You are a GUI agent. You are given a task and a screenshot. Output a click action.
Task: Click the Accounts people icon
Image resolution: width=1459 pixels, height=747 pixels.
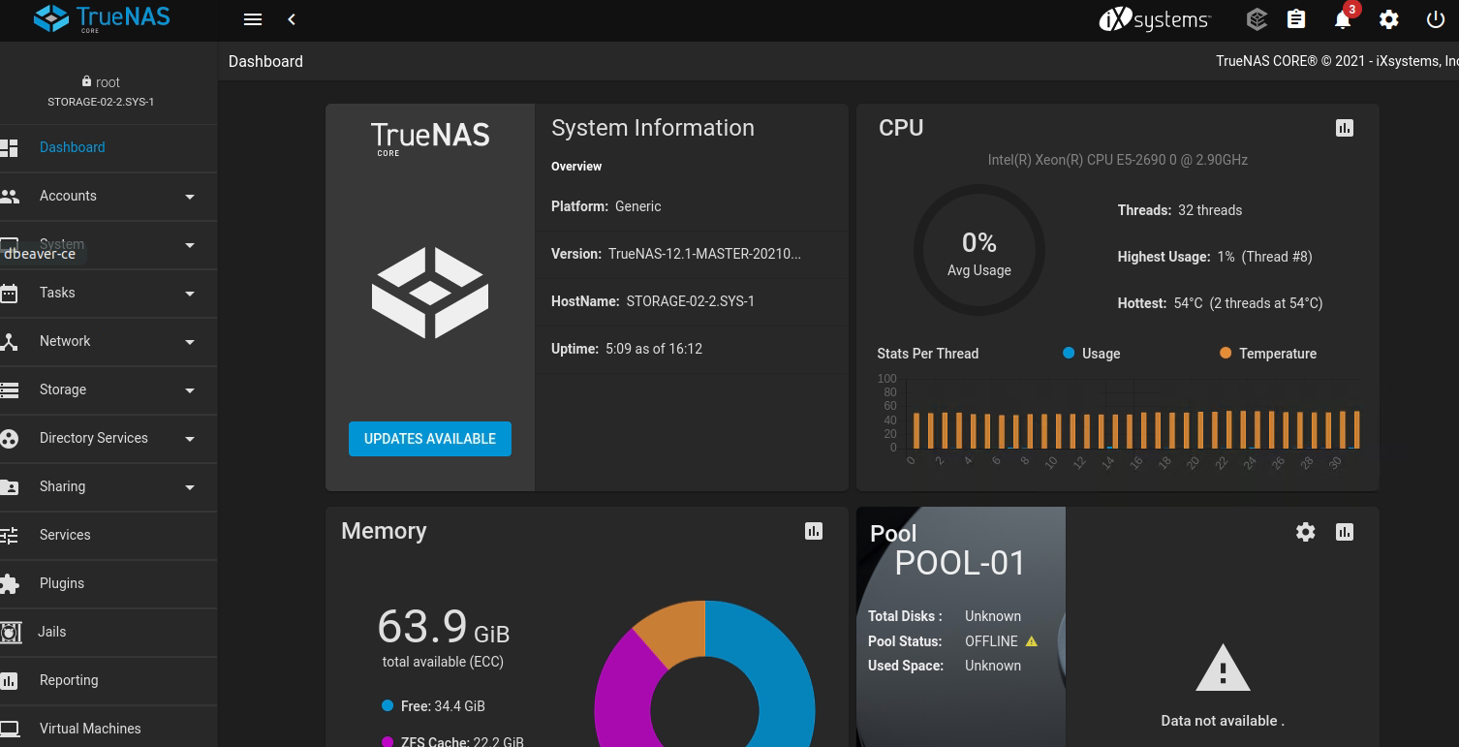point(10,196)
